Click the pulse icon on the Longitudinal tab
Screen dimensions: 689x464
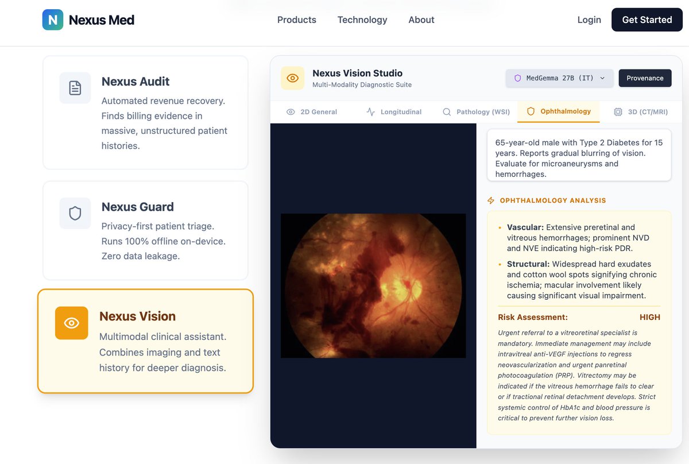tap(371, 112)
